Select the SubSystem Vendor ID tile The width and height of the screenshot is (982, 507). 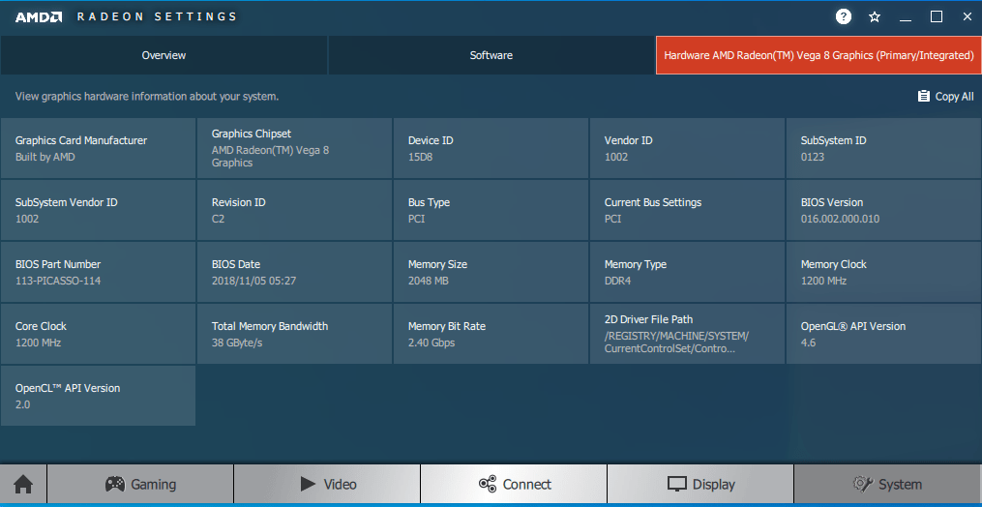point(99,211)
